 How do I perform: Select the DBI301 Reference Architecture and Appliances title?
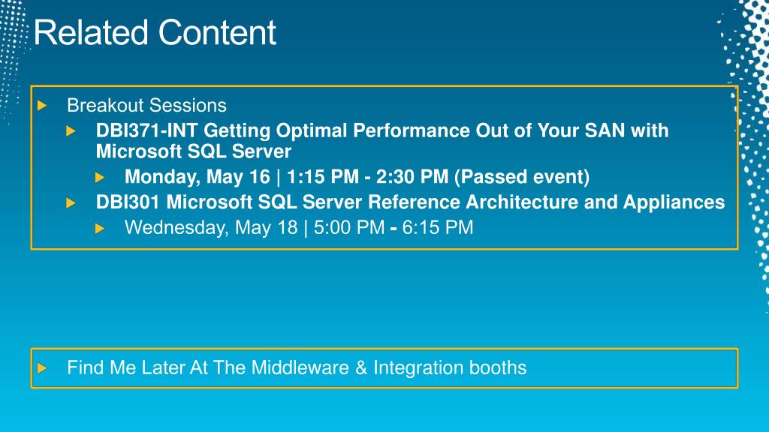[410, 202]
